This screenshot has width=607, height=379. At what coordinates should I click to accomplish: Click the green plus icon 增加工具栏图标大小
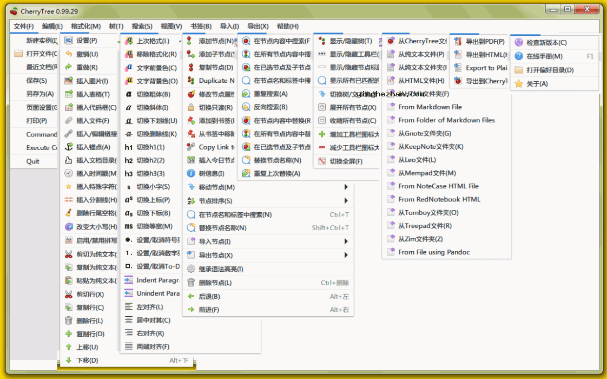(x=322, y=134)
